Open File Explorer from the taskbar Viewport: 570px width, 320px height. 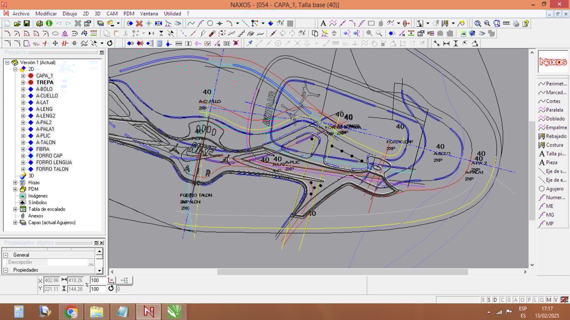click(x=97, y=312)
